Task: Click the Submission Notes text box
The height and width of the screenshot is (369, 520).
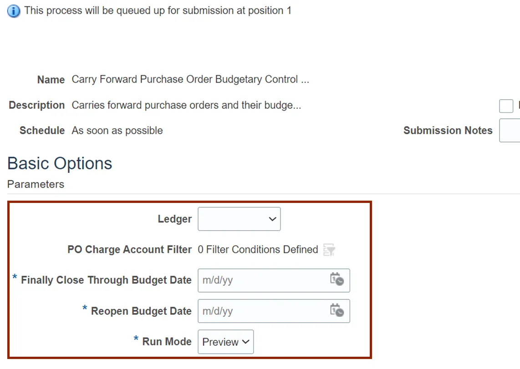Action: pyautogui.click(x=510, y=131)
